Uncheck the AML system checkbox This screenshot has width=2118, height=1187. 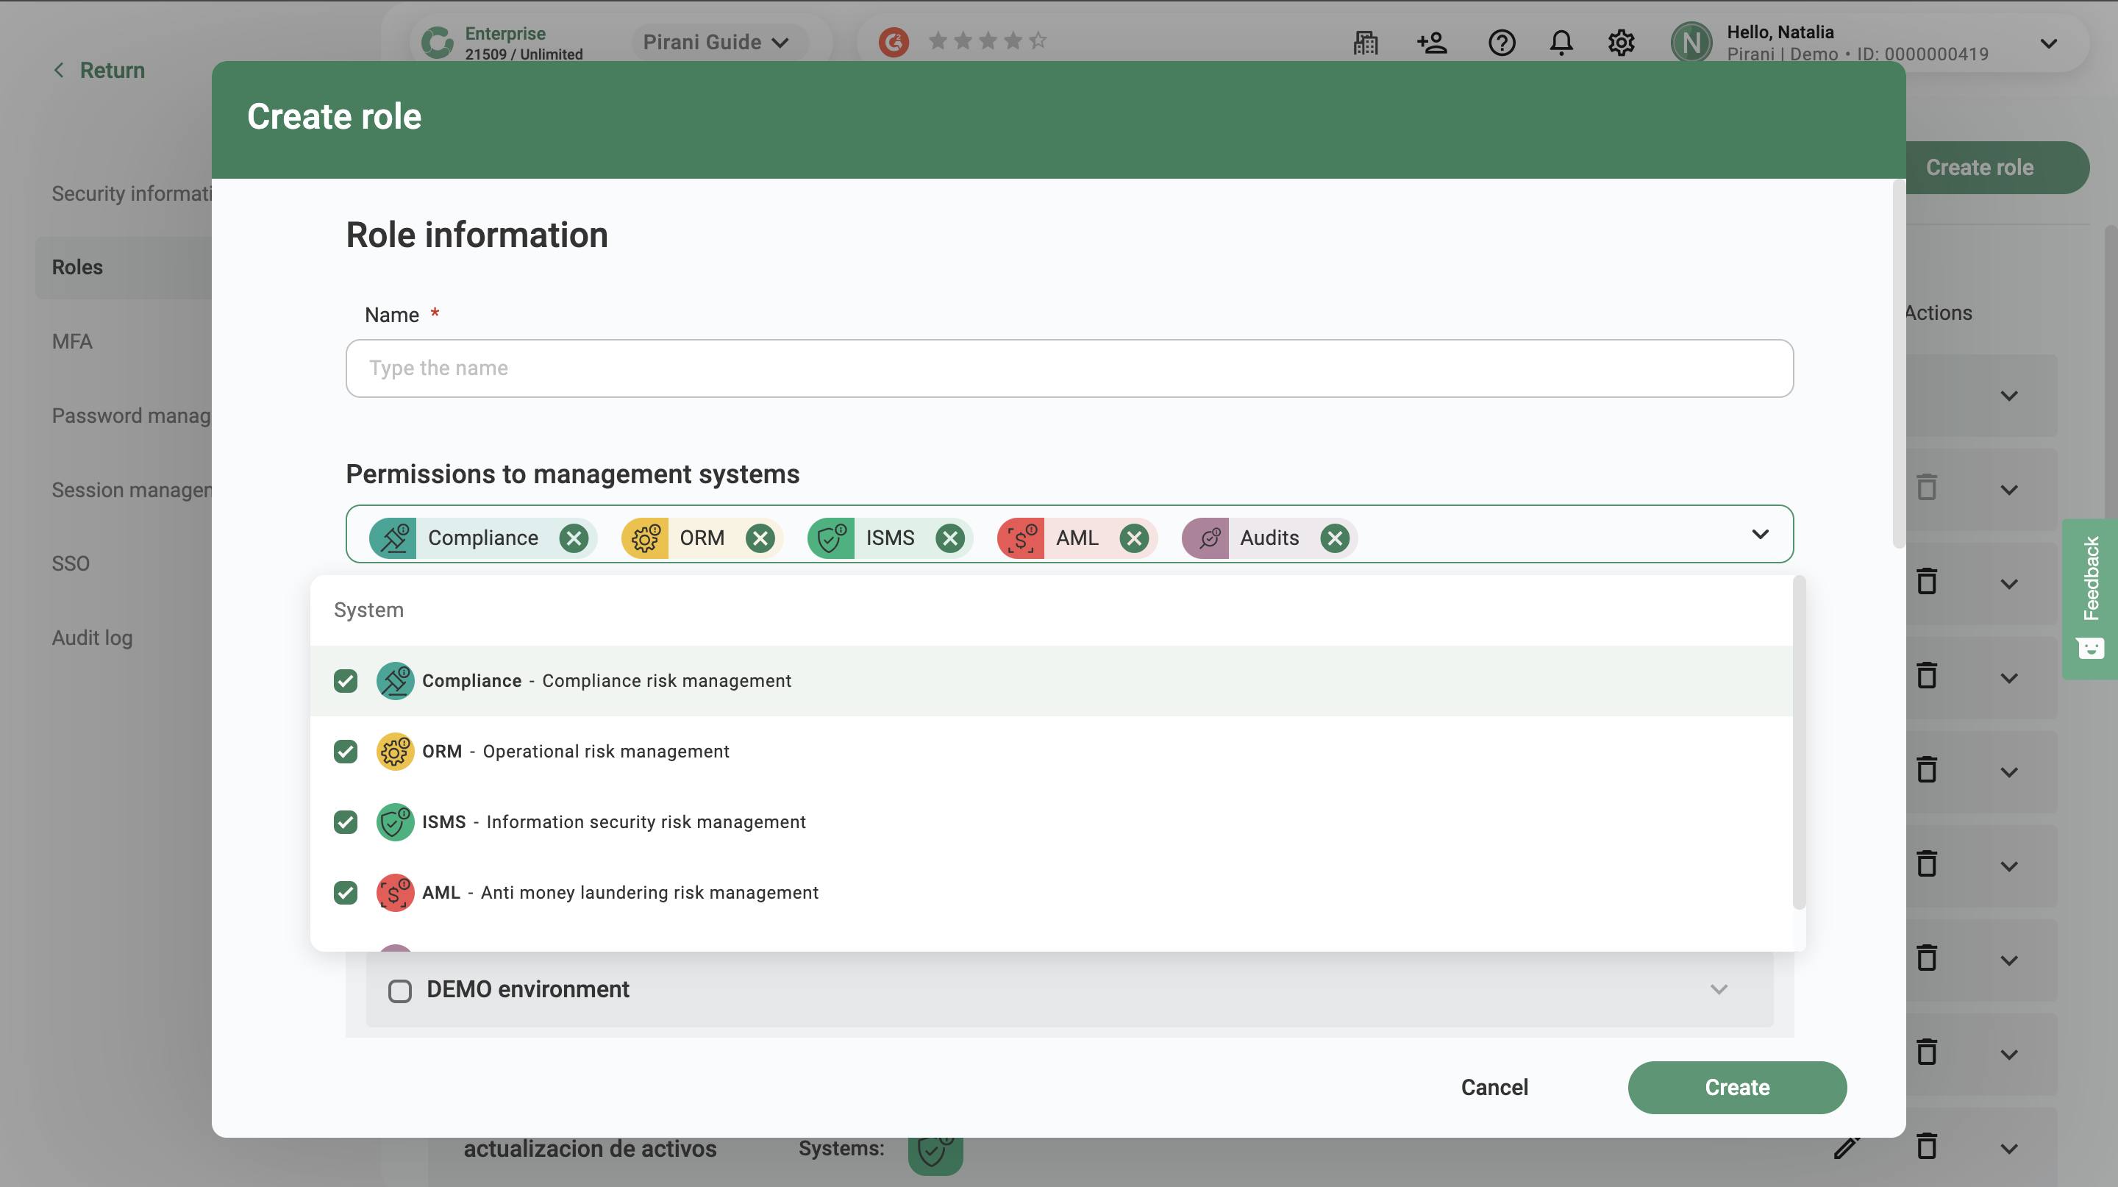click(346, 893)
